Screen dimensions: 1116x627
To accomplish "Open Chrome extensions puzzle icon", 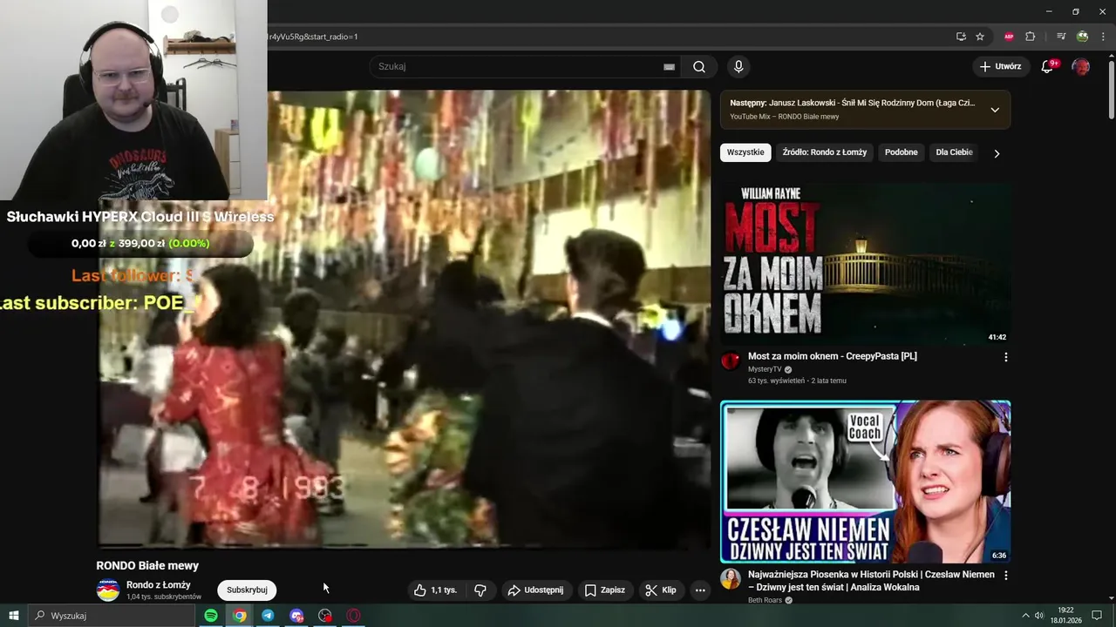I will pos(1030,37).
